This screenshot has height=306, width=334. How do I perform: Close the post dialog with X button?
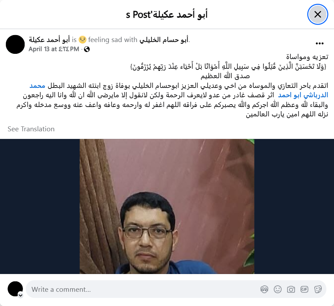point(317,15)
